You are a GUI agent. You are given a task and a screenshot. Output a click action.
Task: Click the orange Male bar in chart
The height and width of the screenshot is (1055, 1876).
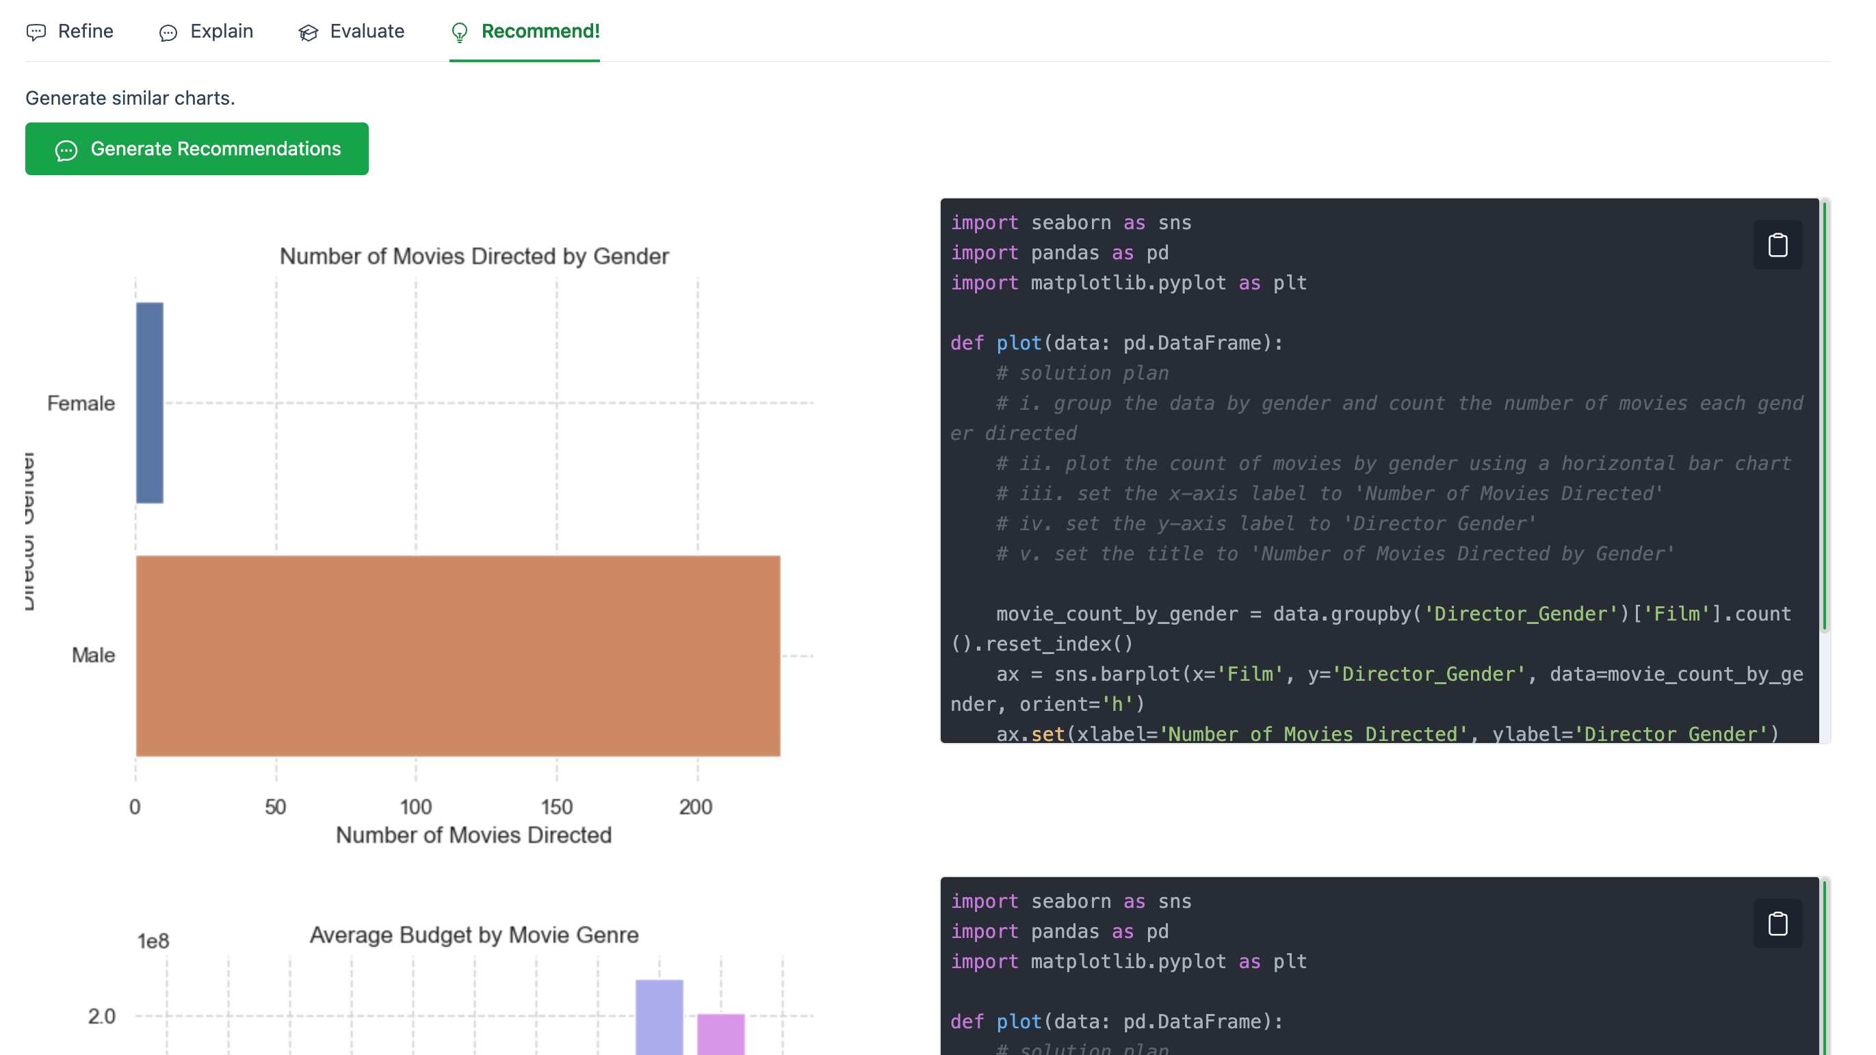coord(457,655)
